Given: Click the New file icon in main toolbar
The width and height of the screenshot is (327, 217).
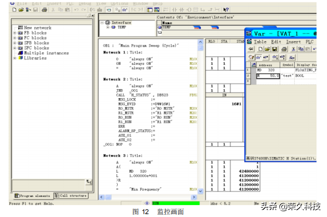Looking at the screenshot, I should tap(14, 9).
